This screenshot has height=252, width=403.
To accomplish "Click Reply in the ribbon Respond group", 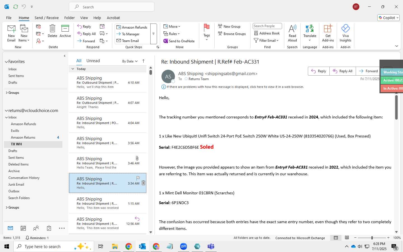I will pos(84,27).
